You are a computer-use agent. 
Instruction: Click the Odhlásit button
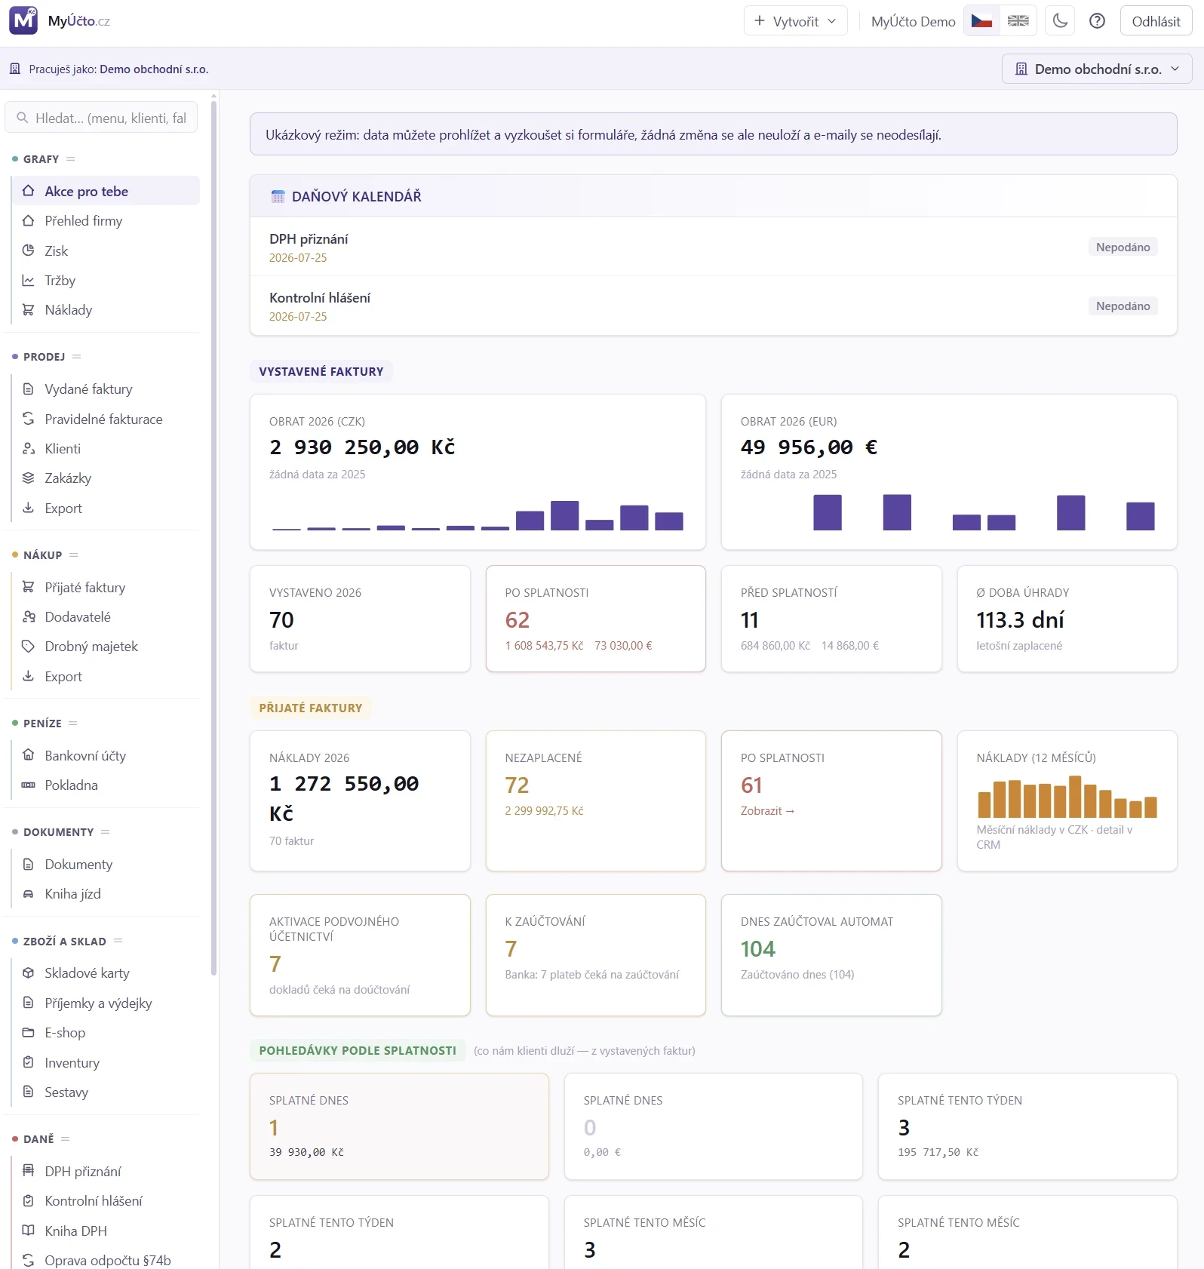tap(1156, 21)
